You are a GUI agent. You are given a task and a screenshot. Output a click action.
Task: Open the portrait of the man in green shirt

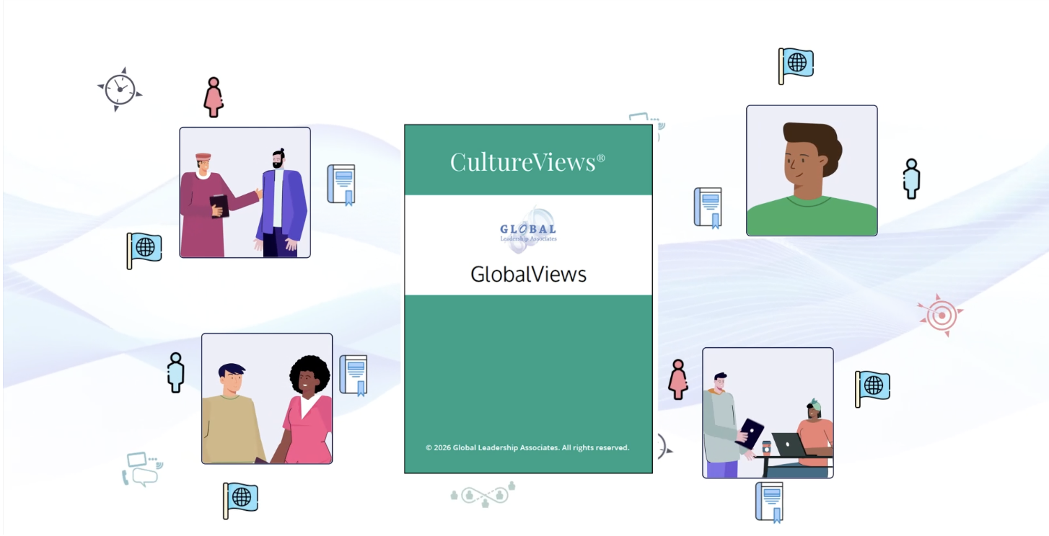click(x=812, y=171)
